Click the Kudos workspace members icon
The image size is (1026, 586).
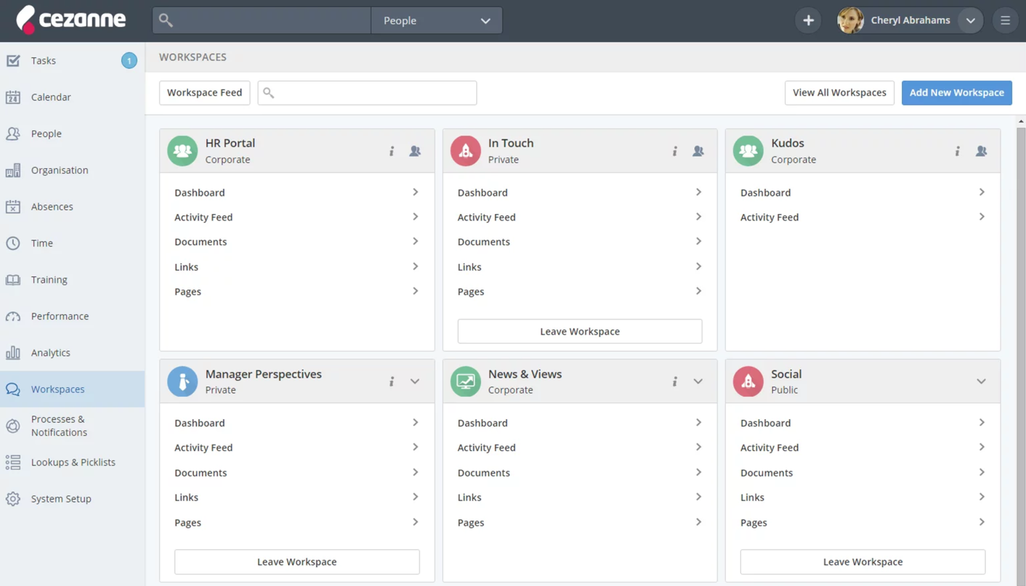click(981, 151)
